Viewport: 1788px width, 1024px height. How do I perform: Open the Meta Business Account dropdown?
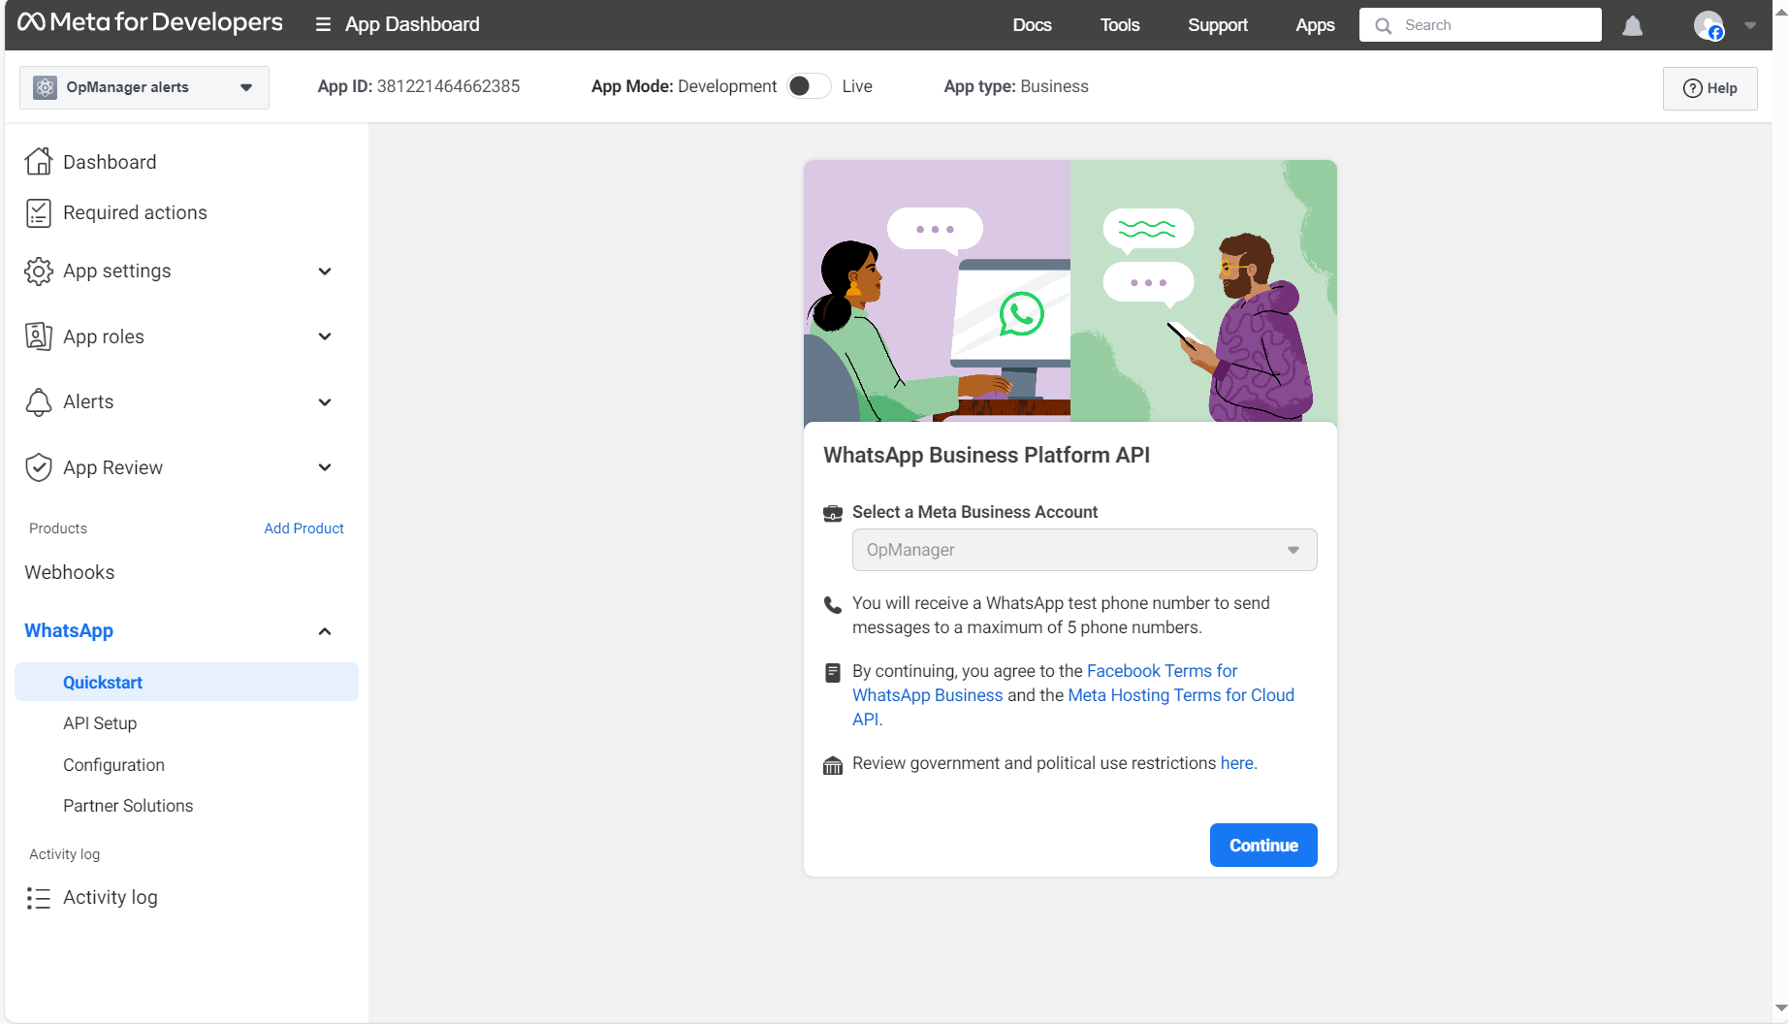click(x=1084, y=550)
